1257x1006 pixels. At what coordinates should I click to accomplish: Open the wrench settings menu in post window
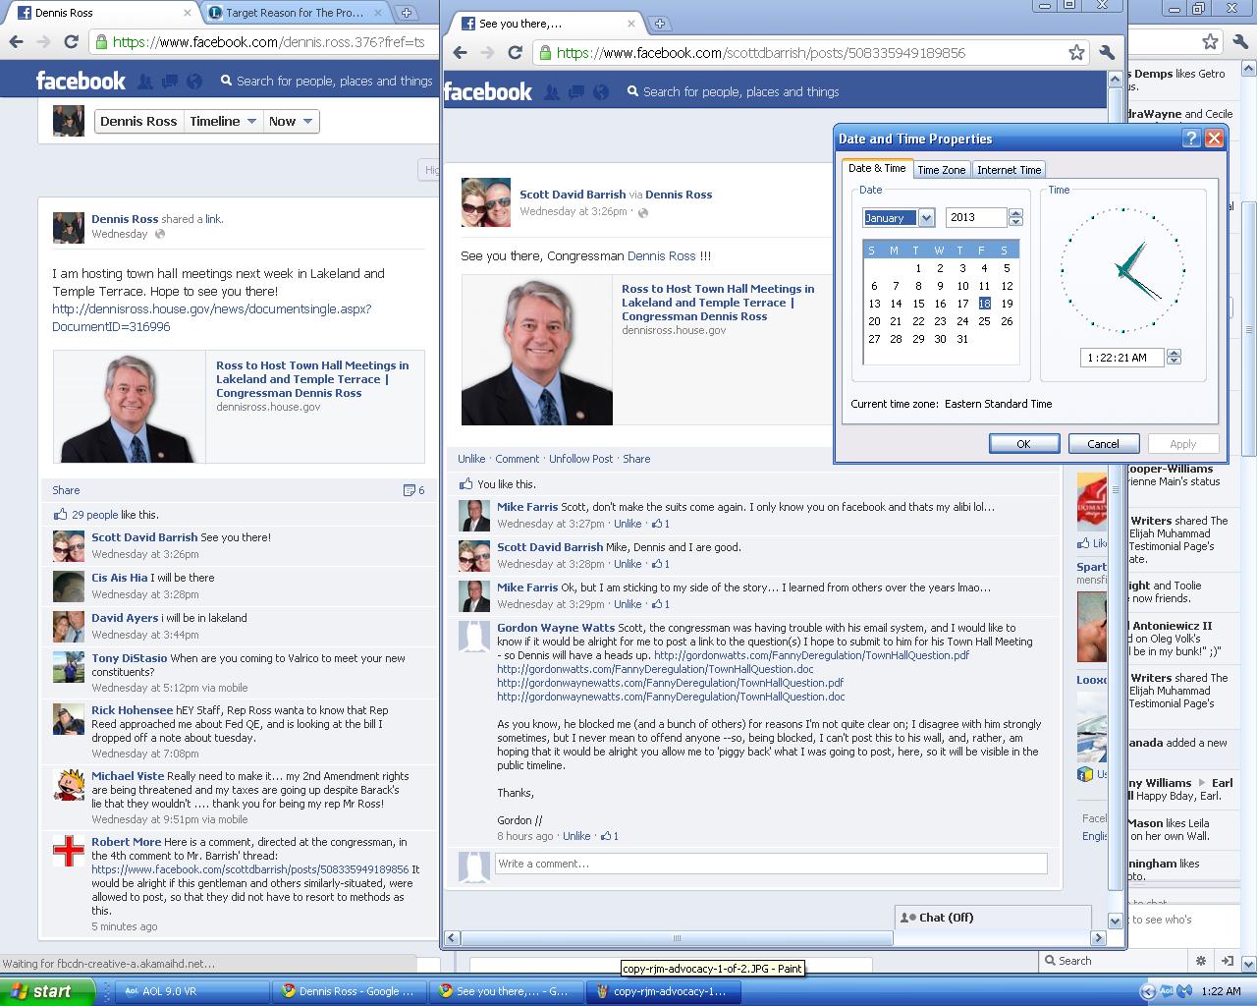(x=1107, y=53)
